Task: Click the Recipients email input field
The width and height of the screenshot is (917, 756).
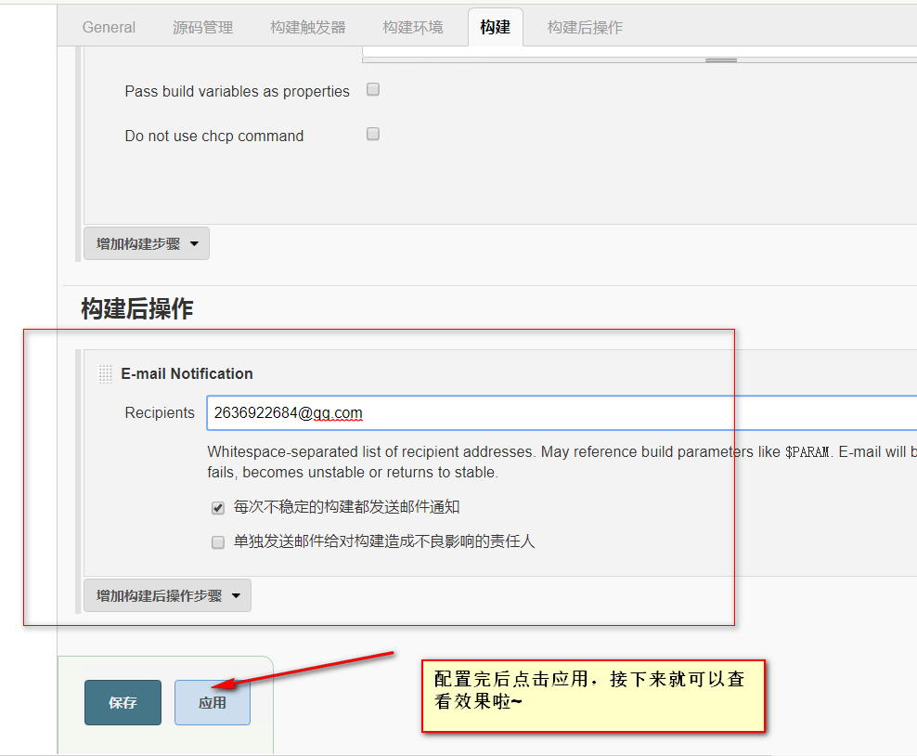Action: coord(562,413)
